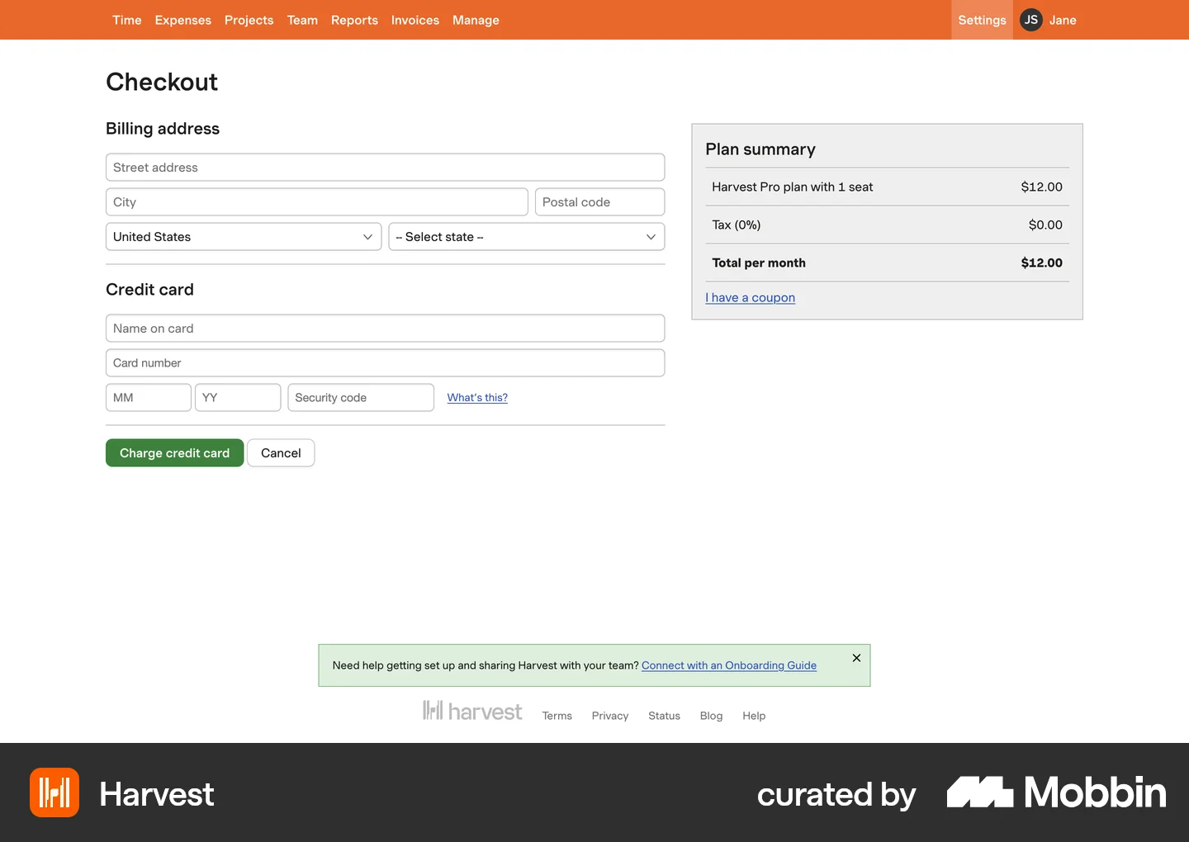Screen dimensions: 1189x842
Task: Open the Manage menu
Action: click(x=476, y=20)
